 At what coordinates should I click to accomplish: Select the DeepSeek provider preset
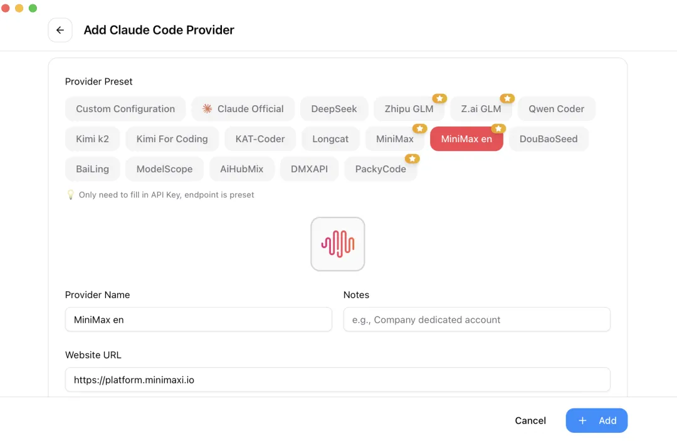tap(334, 108)
